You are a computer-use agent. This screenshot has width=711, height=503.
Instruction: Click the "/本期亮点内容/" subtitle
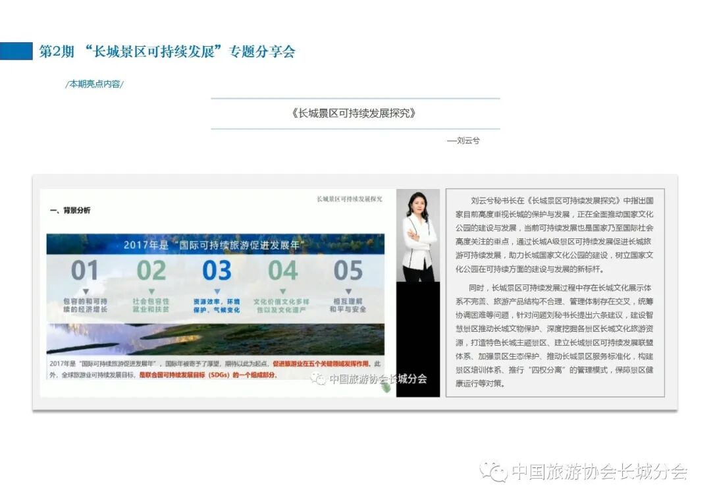point(94,84)
